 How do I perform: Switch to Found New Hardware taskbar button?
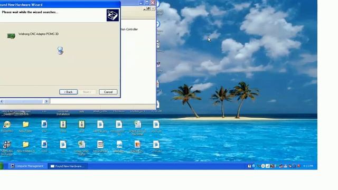[x=68, y=166]
